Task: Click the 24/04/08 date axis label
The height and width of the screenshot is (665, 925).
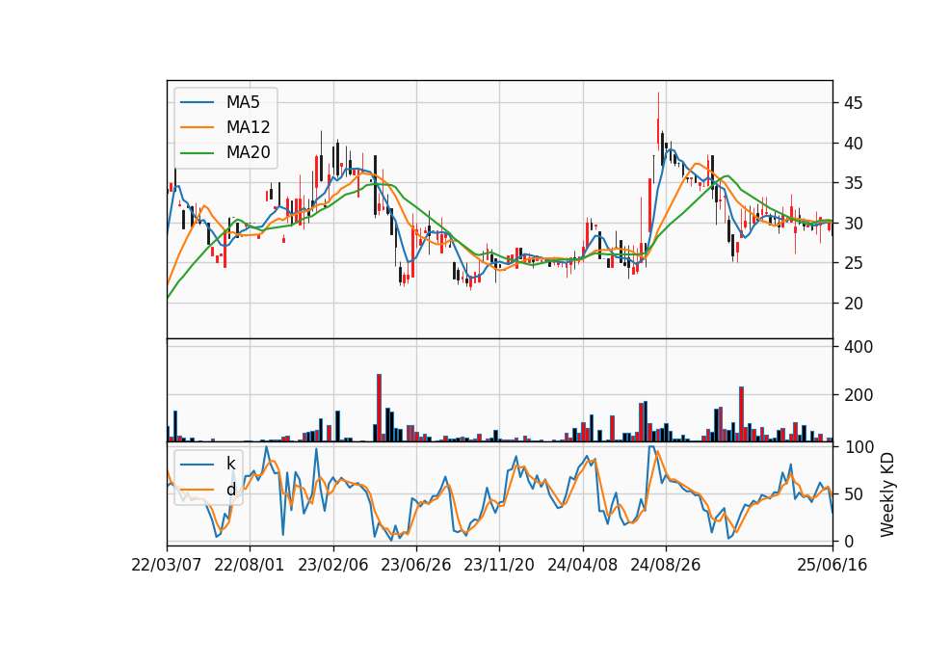Action: point(582,565)
